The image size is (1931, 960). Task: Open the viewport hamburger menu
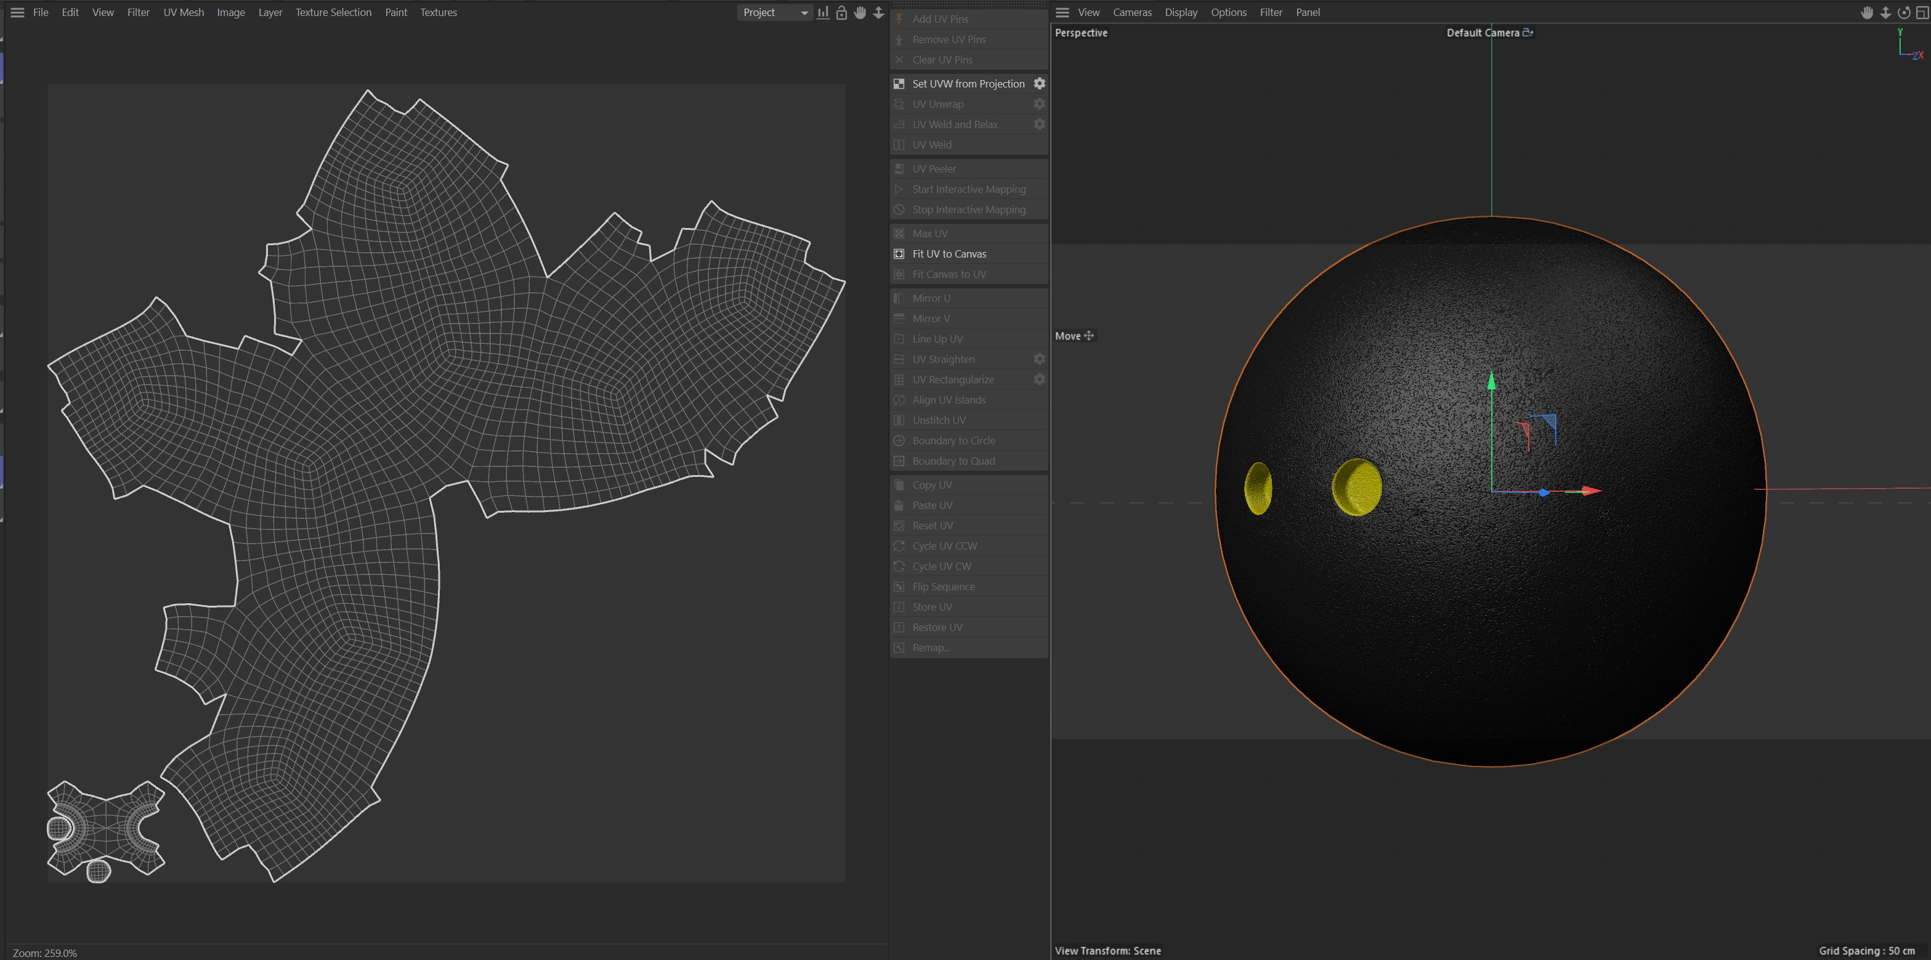tap(1062, 13)
